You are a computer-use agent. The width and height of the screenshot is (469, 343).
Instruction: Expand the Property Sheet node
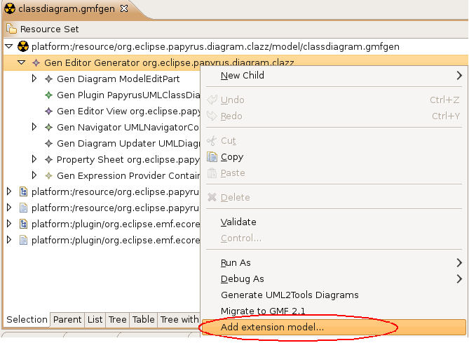pyautogui.click(x=34, y=159)
